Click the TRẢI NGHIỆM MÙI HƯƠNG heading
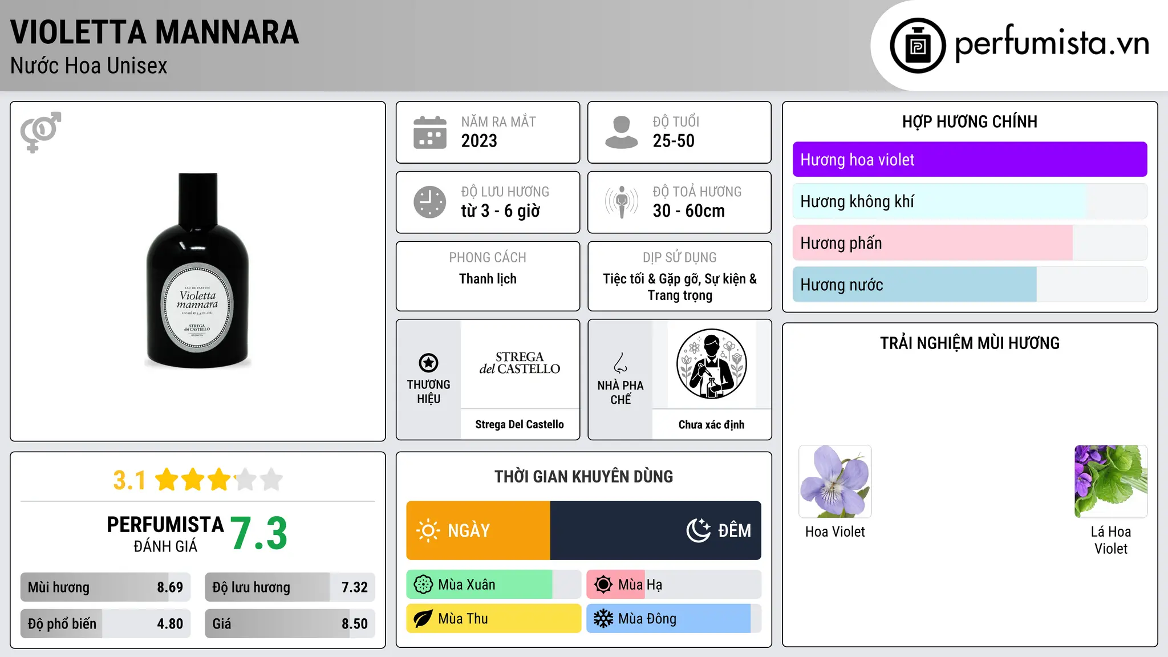Screen dimensions: 1168x657 pos(970,343)
